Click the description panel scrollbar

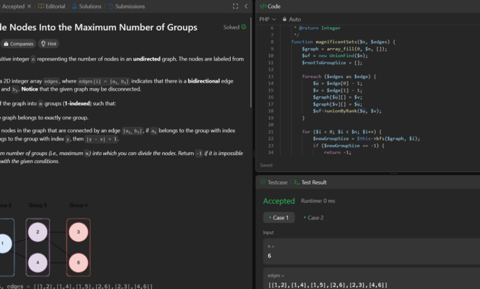click(x=251, y=63)
